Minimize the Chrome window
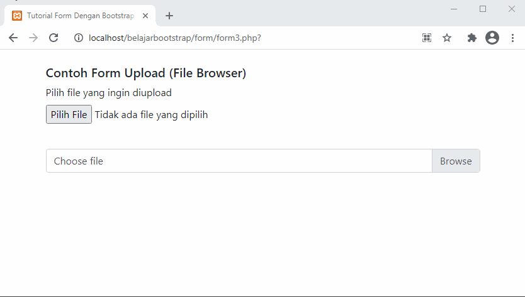525x297 pixels. click(454, 9)
